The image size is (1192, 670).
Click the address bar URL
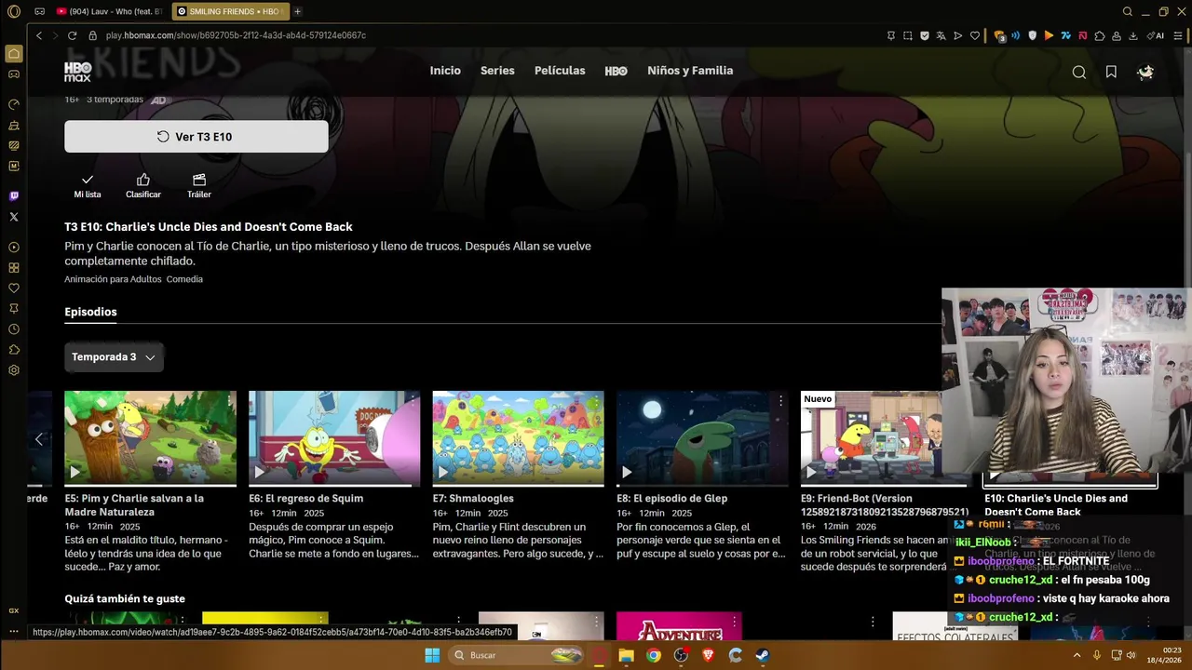pyautogui.click(x=236, y=35)
